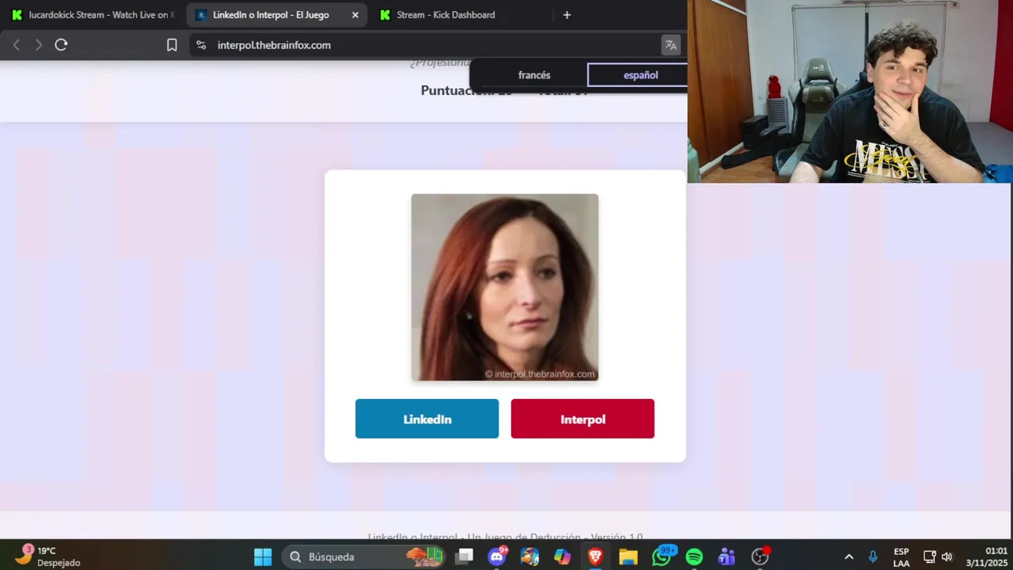Open the ESP LAA language switcher
Screen dimensions: 1013x570
pos(901,557)
